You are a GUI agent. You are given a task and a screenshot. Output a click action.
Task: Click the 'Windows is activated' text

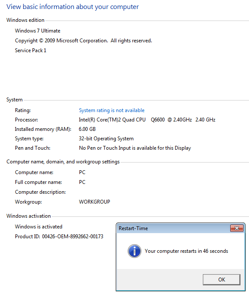point(38,227)
